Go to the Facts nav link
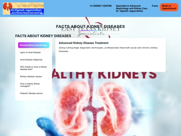 click(155, 6)
